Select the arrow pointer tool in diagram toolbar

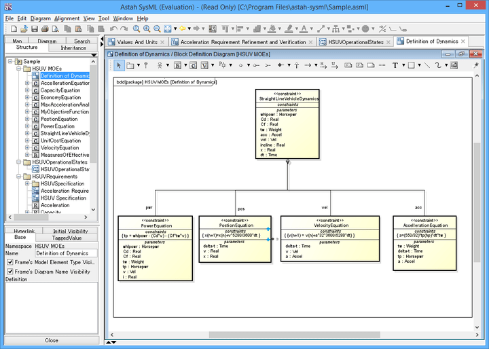119,65
